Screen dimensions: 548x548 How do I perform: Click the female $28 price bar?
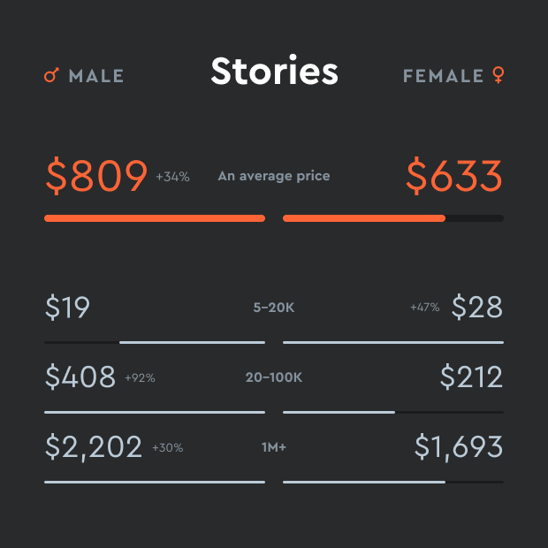click(393, 342)
